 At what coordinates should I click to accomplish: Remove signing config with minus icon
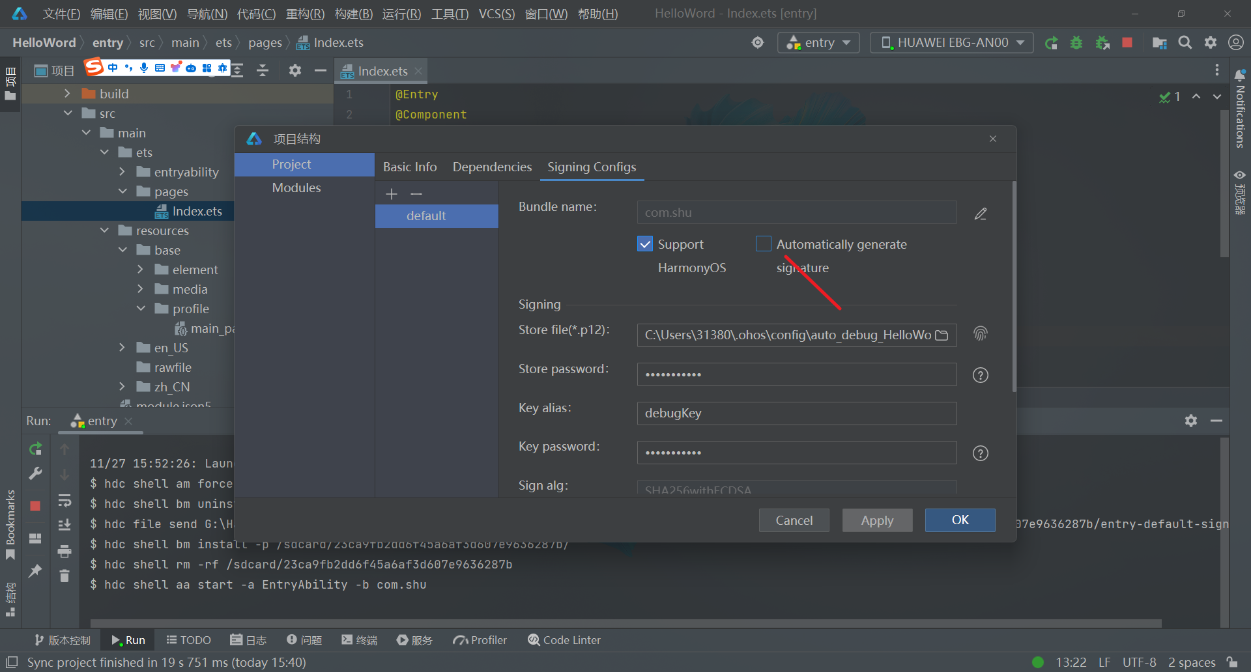point(416,194)
